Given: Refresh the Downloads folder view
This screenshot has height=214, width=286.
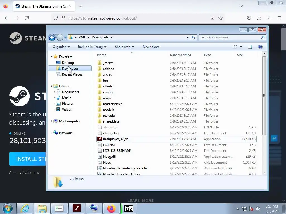Looking at the screenshot, I should (194, 38).
